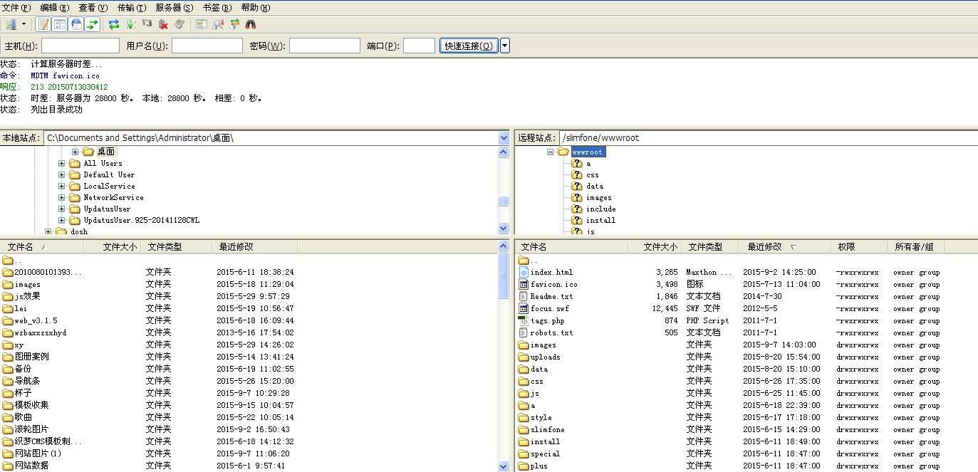Image resolution: width=978 pixels, height=472 pixels.
Task: Refresh file and folder lists
Action: pyautogui.click(x=114, y=24)
